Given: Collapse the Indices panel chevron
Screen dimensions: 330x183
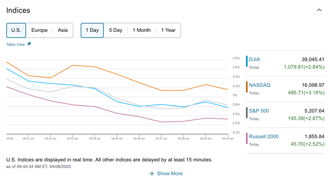Looking at the screenshot, I should 319,10.
